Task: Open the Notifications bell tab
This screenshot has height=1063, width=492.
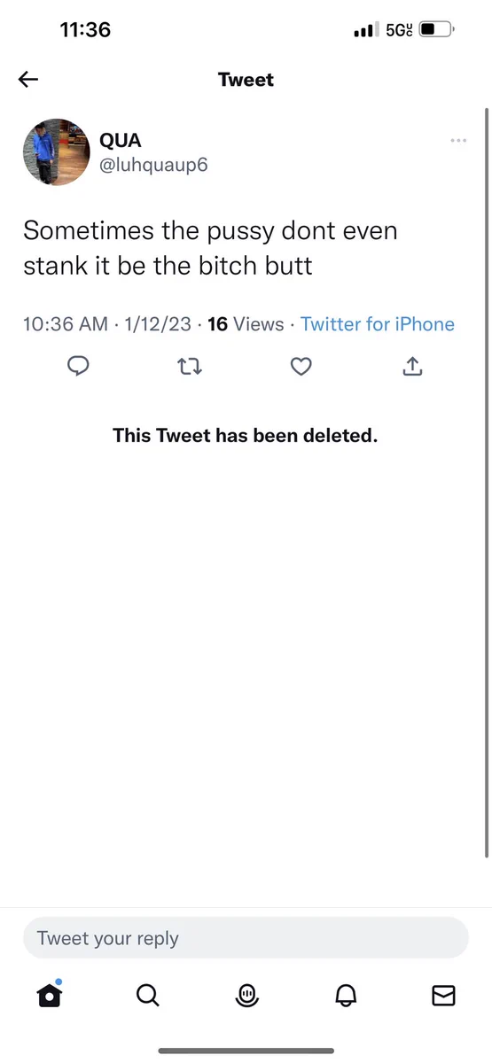Action: tap(345, 996)
